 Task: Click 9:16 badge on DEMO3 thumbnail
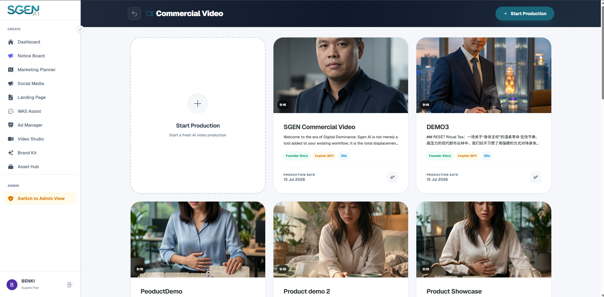(426, 105)
